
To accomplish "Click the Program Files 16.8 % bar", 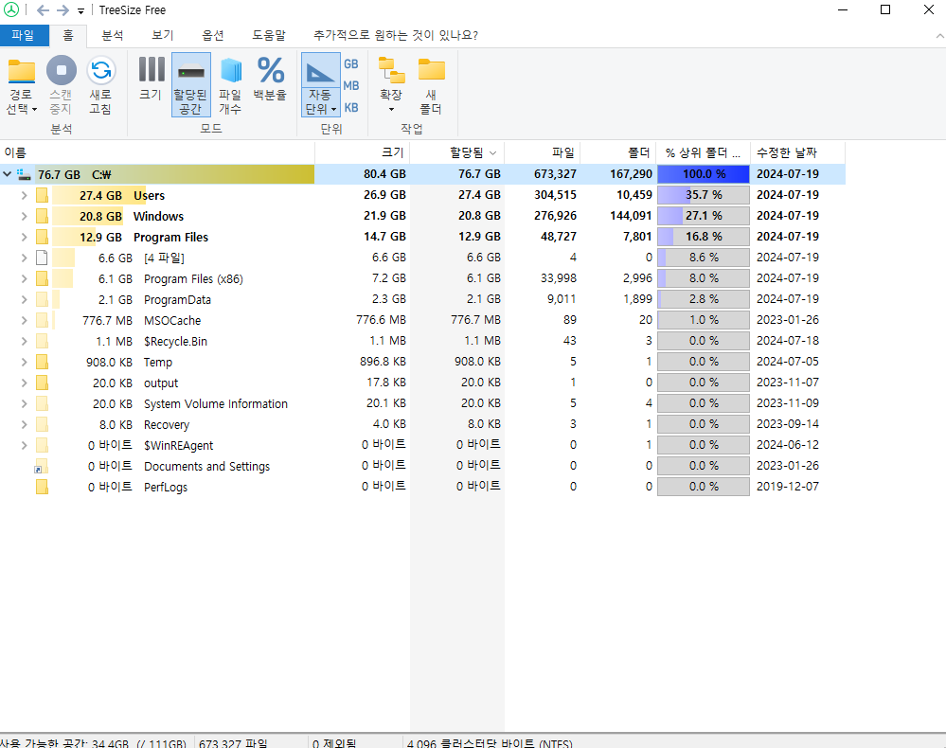I will point(703,237).
